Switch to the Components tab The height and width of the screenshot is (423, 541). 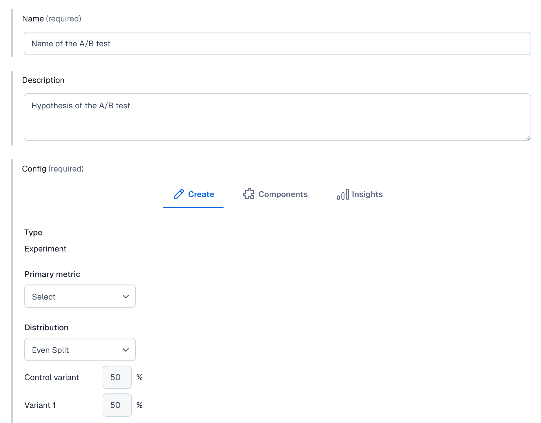pyautogui.click(x=275, y=194)
